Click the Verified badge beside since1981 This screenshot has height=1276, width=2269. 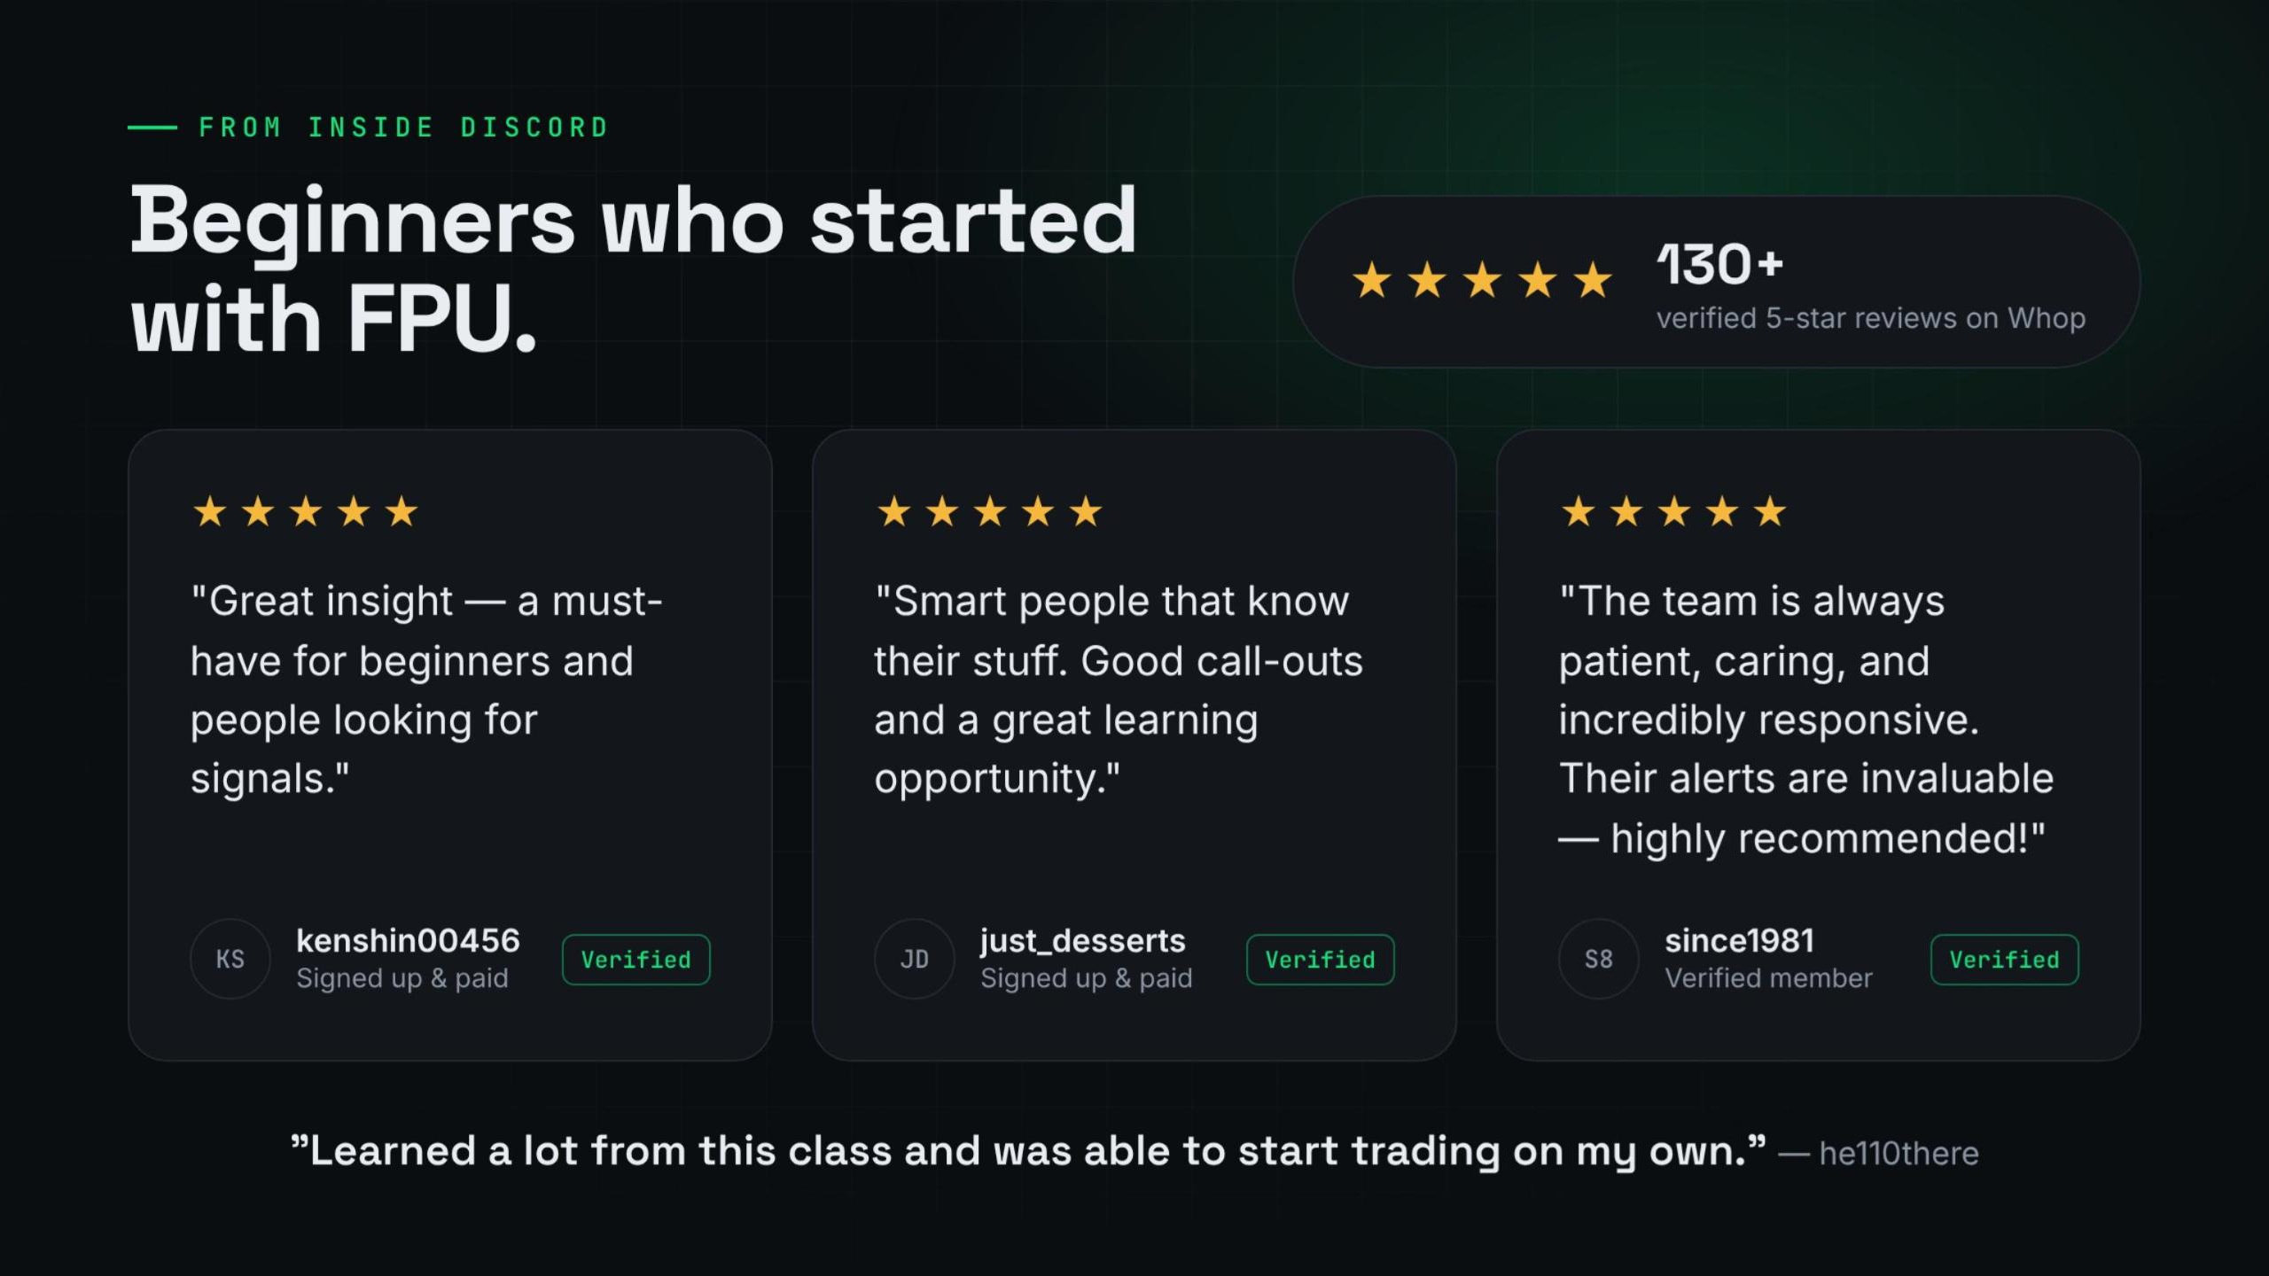[2005, 960]
